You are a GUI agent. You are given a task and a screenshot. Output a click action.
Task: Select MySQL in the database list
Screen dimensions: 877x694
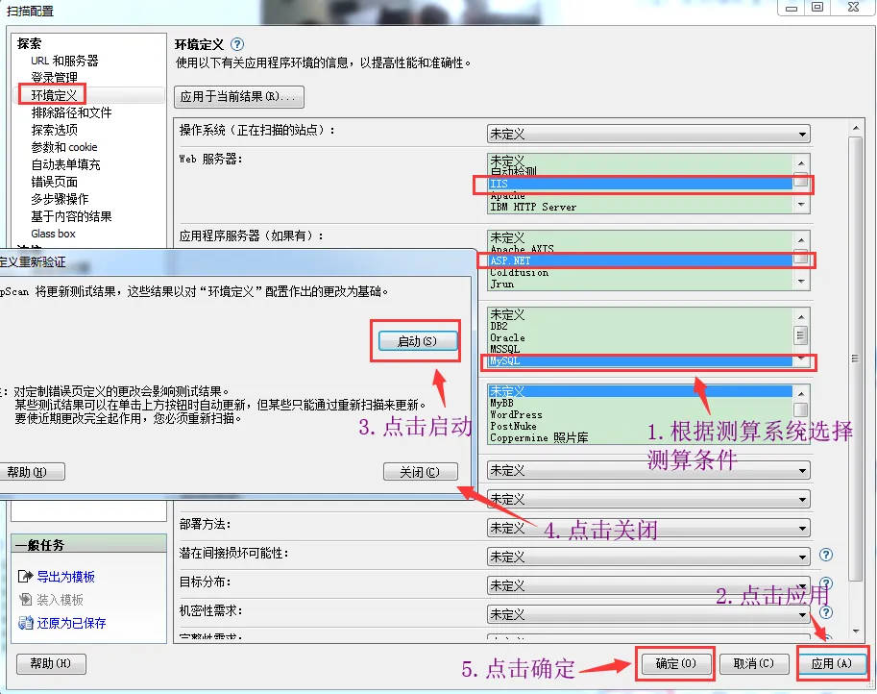click(x=641, y=361)
